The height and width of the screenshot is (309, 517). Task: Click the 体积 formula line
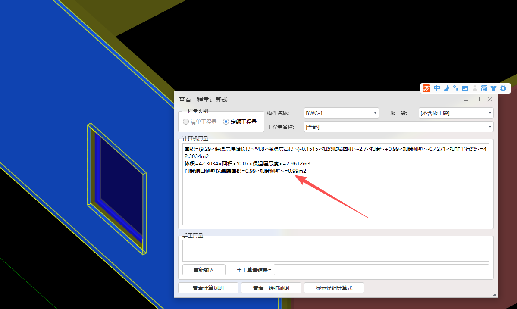248,163
